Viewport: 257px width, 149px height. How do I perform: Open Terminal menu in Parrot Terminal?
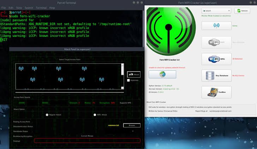[41, 8]
